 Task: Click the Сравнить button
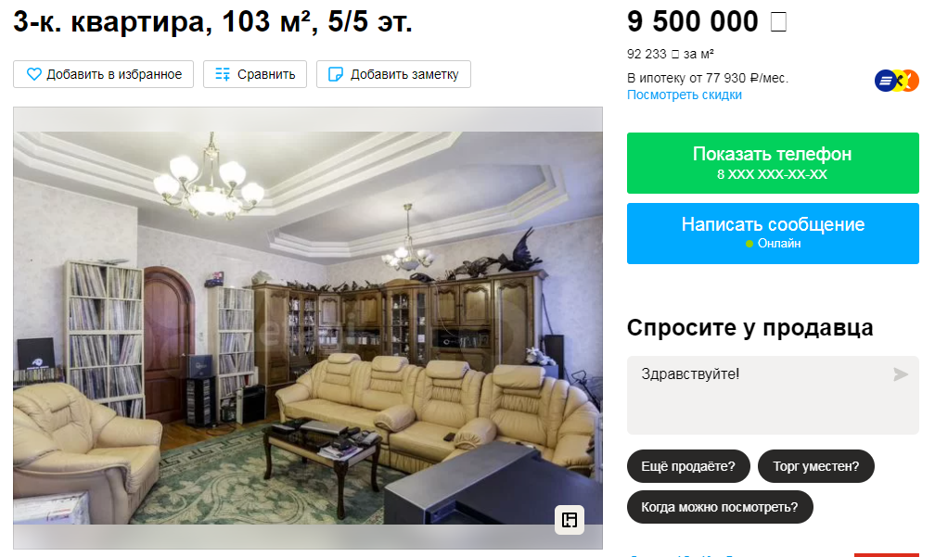click(x=254, y=74)
